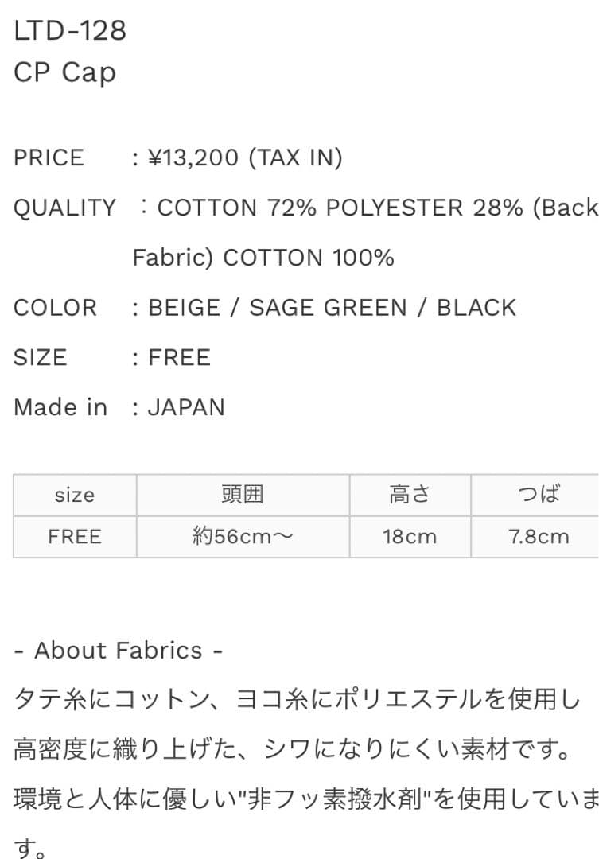Image resolution: width=599 pixels, height=859 pixels.
Task: Tap the BEIGE / SAGE GREEN / BLACK text
Action: 333,308
